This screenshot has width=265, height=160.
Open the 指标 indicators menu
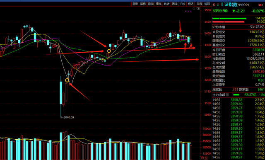(x=143, y=4)
